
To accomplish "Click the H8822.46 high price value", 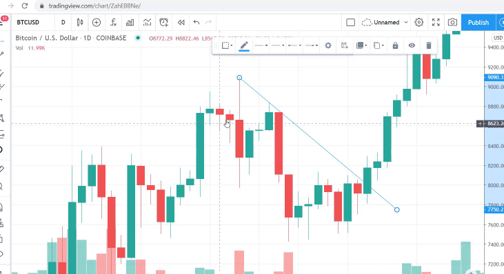I will pos(187,39).
